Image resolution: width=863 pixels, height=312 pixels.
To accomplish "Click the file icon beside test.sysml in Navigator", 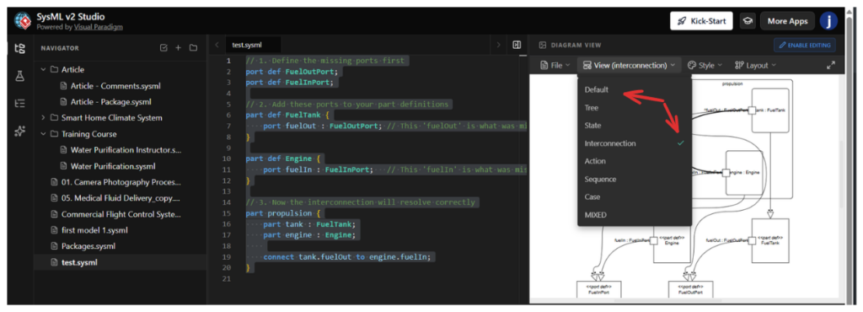I will click(54, 262).
